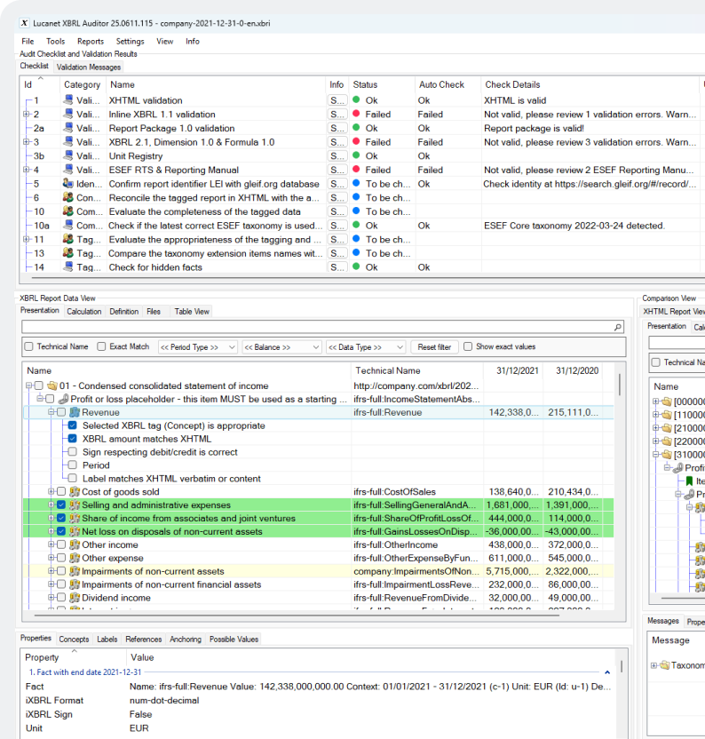Click the Revenue concept icon in the tree
The width and height of the screenshot is (705, 739).
coord(75,412)
